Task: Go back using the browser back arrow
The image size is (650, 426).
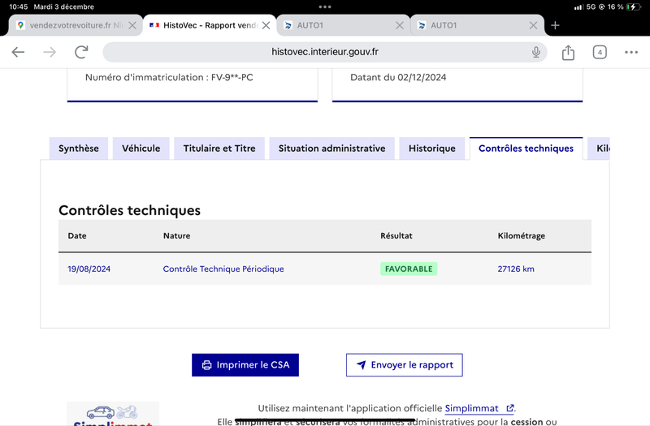Action: (18, 52)
